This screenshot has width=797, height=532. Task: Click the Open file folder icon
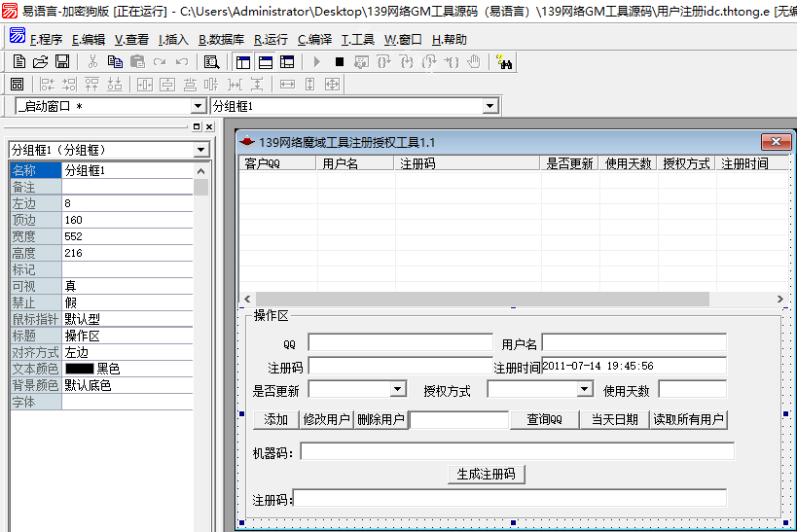point(40,62)
